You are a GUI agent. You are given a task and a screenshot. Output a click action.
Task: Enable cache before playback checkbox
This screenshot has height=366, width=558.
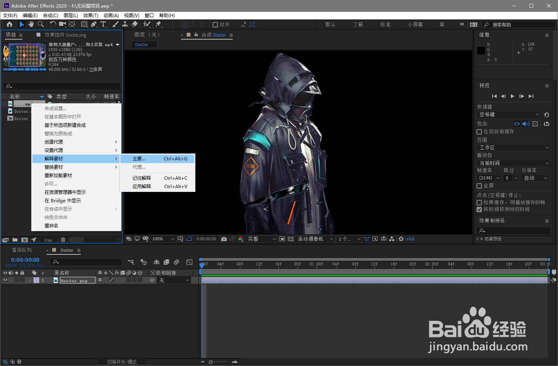coord(479,132)
